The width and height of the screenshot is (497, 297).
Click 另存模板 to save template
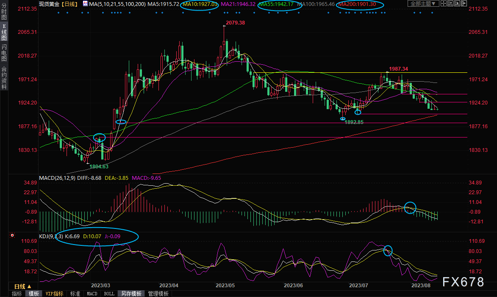click(131, 294)
